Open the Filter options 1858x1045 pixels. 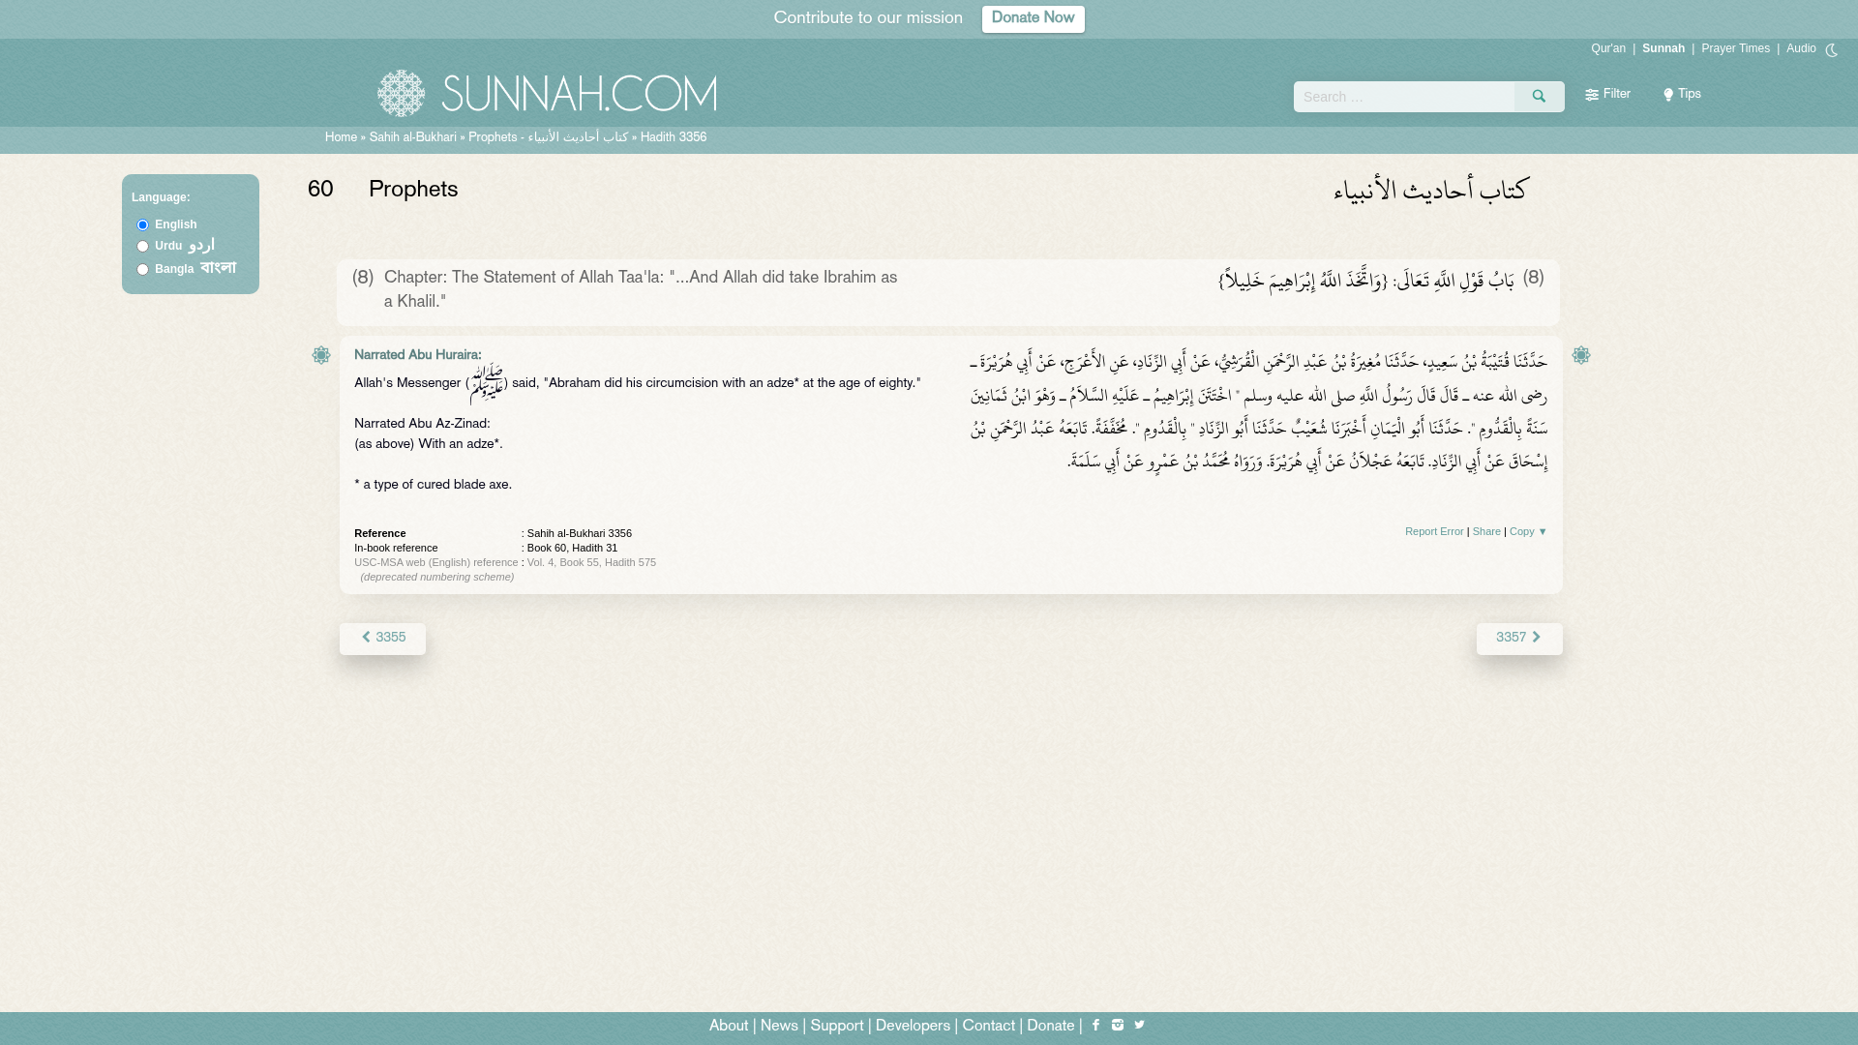1607,95
